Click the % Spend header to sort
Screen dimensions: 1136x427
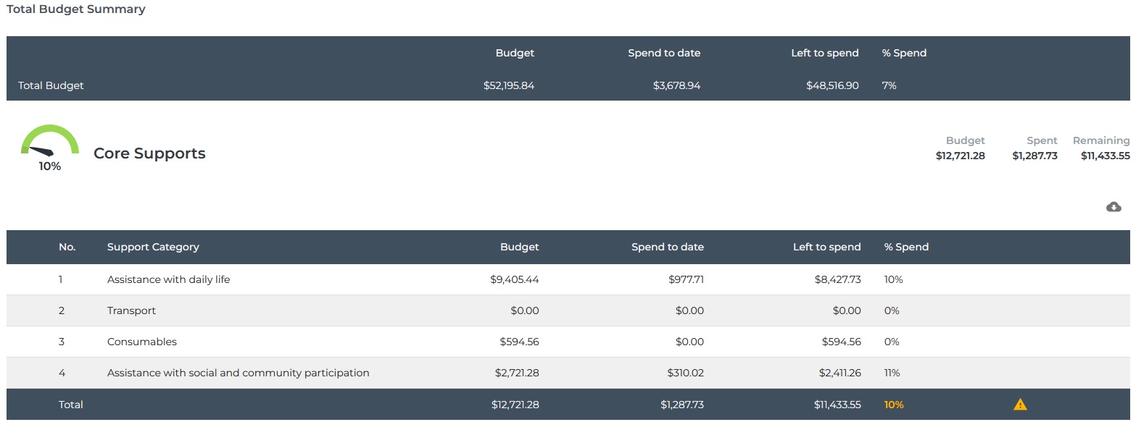pos(905,247)
